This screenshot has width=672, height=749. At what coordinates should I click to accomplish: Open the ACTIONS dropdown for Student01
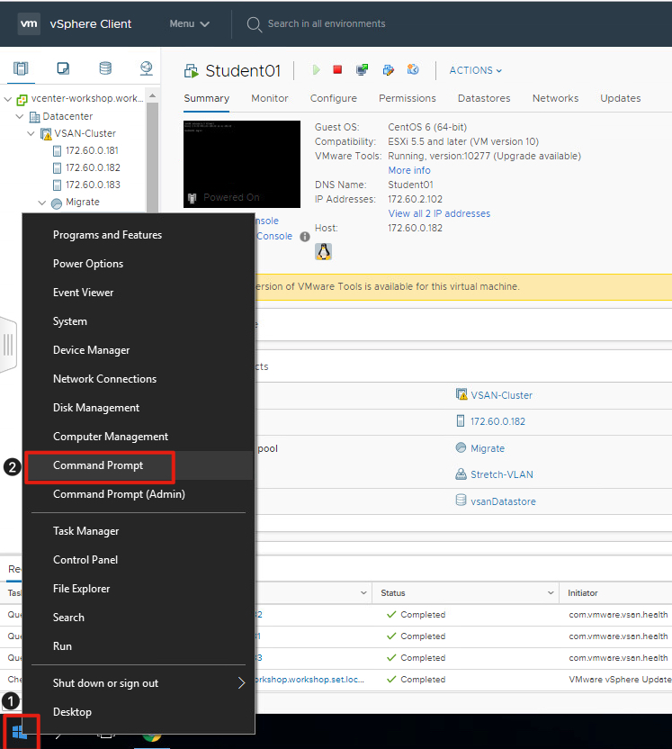(475, 70)
